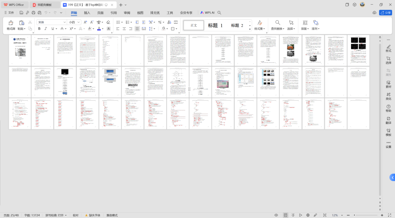Screen dimensions: 395x218
Task: Toggle justify alignment
Action: coord(137,29)
